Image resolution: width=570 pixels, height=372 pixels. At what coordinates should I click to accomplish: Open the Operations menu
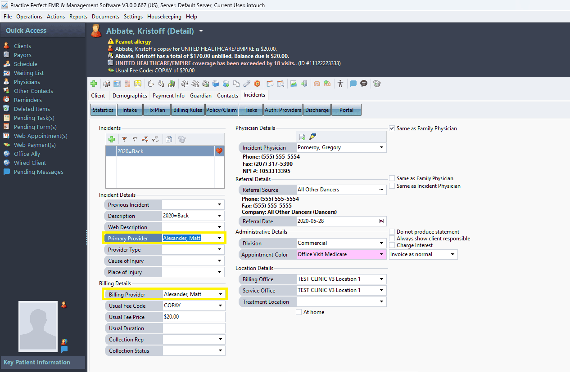[29, 17]
